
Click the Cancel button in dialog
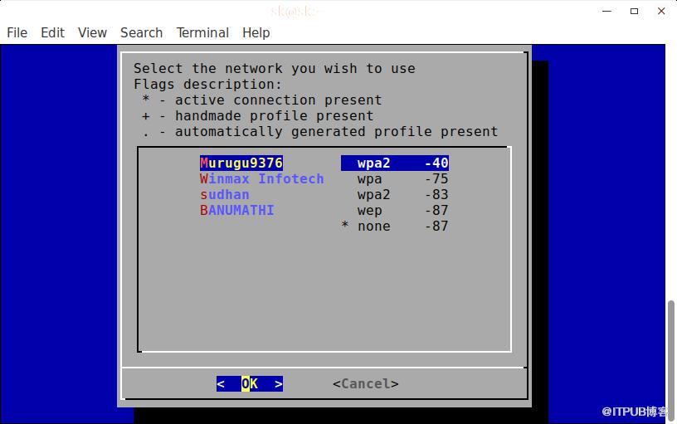[366, 383]
